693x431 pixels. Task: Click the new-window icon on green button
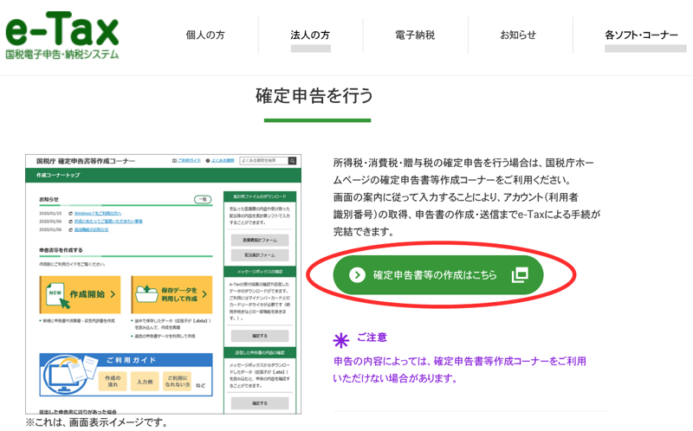pyautogui.click(x=520, y=274)
